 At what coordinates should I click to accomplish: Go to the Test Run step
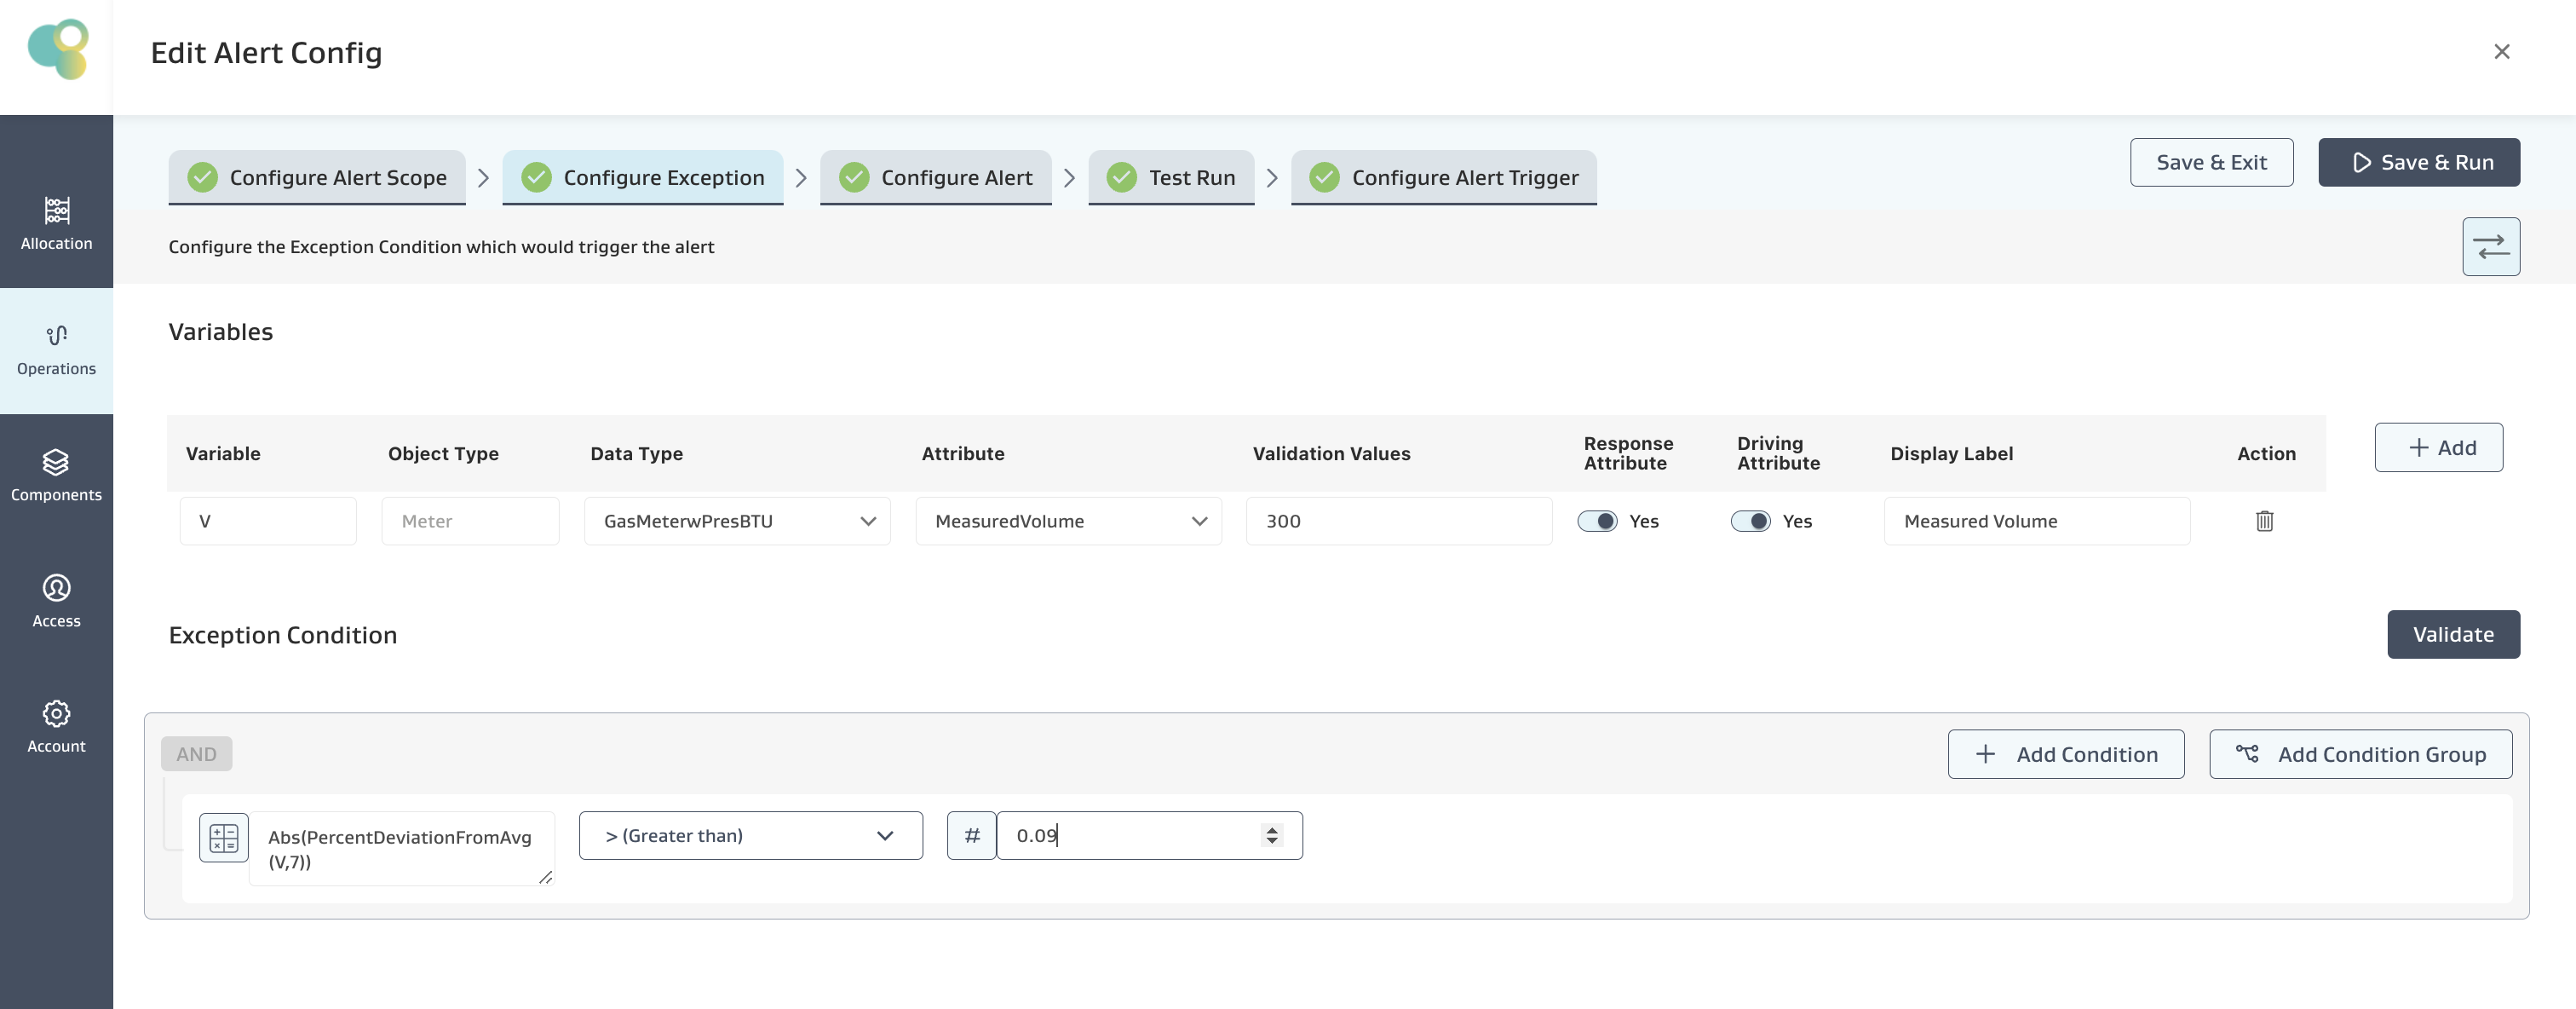[x=1171, y=177]
